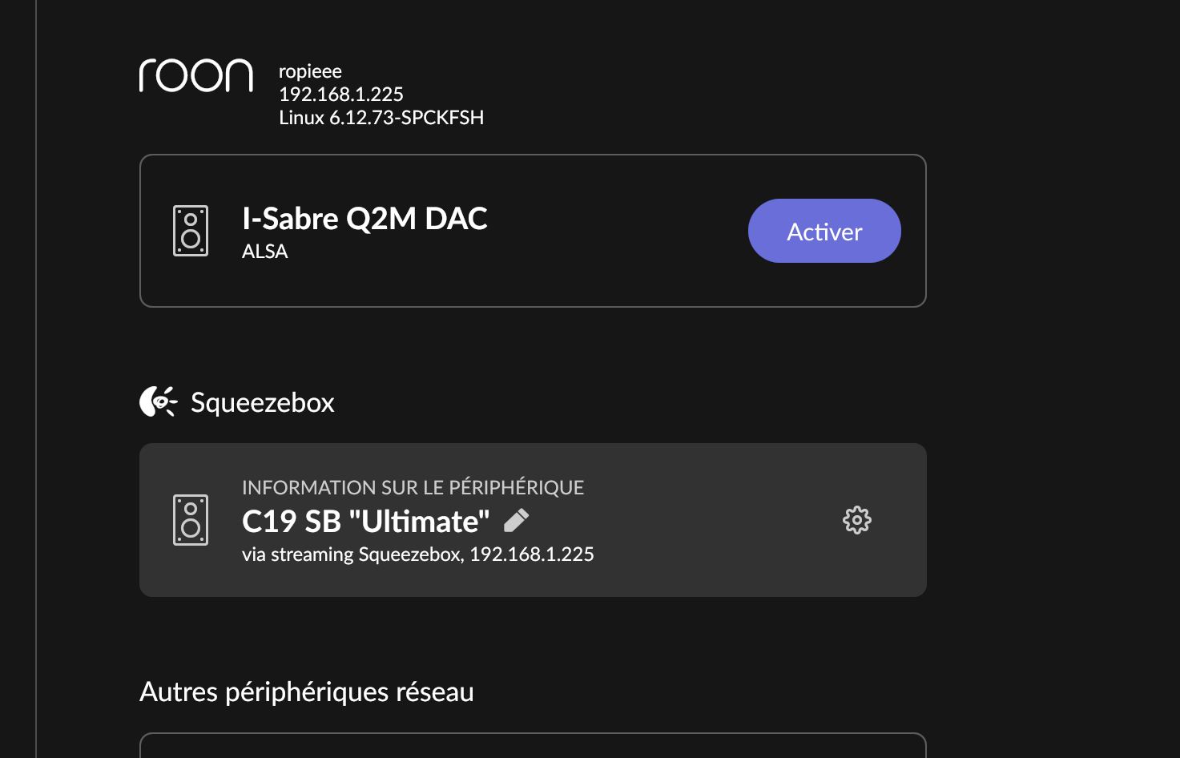The width and height of the screenshot is (1180, 758).
Task: Click the via streaming Squeezebox subtitle
Action: pos(417,554)
